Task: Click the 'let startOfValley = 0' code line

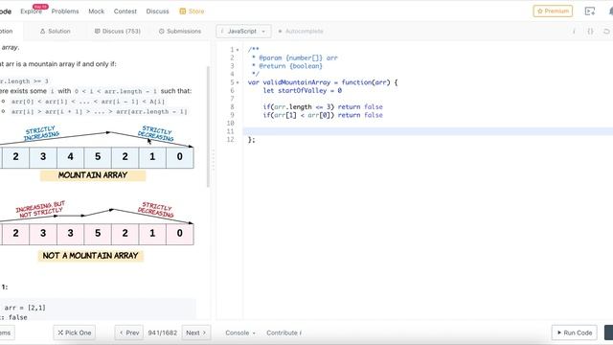Action: pyautogui.click(x=303, y=90)
